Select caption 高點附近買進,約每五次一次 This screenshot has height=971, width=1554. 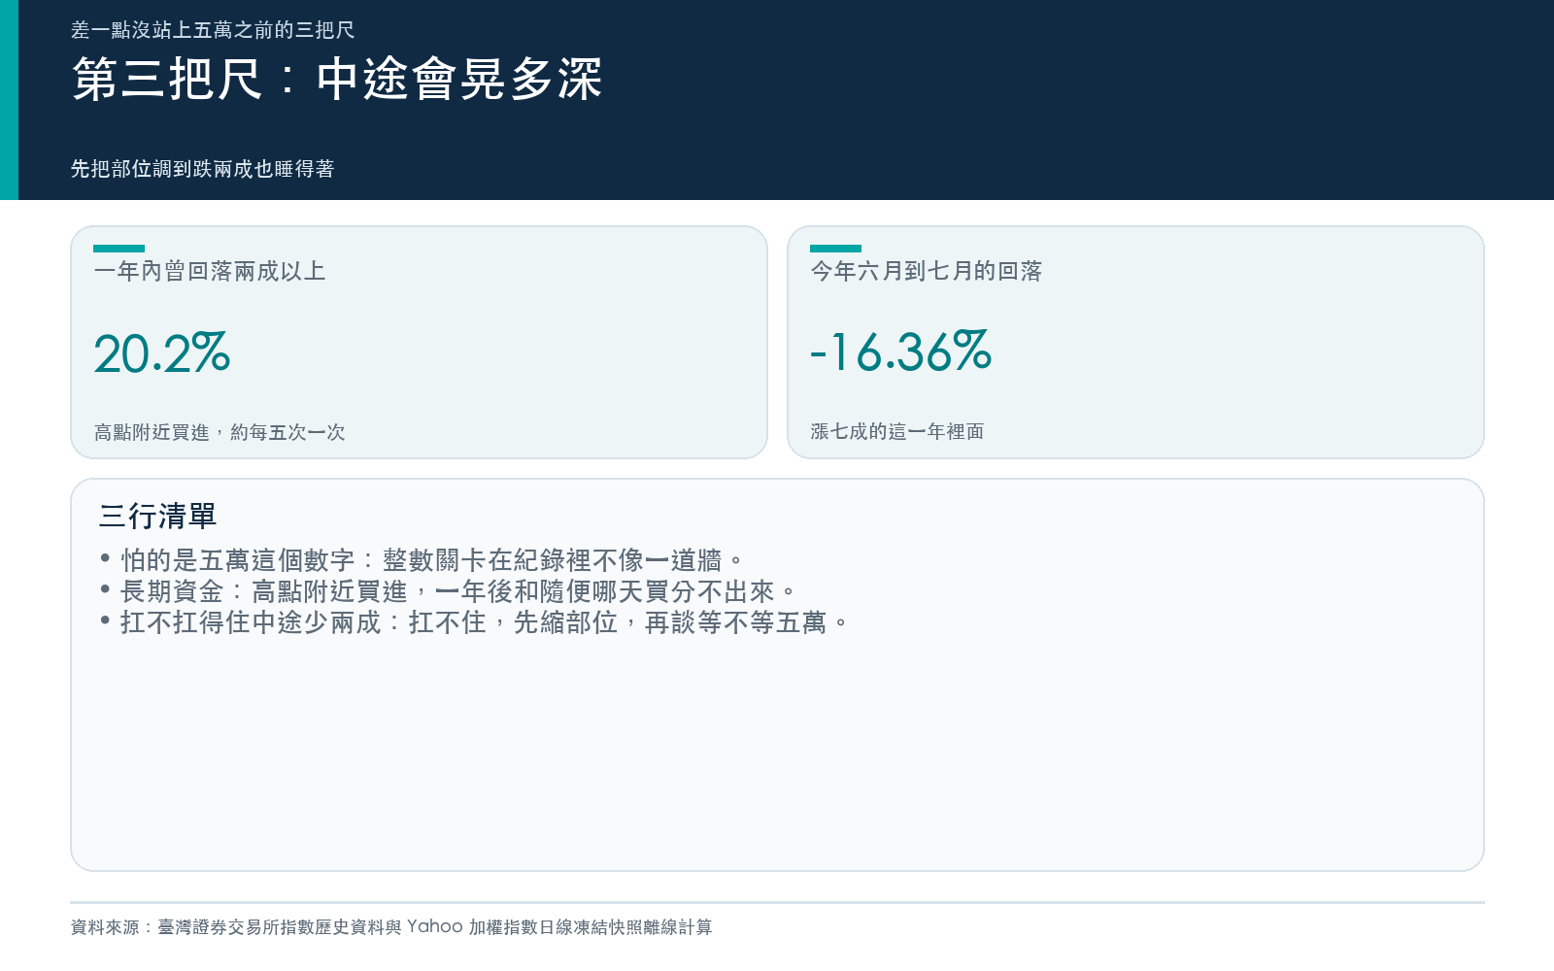pyautogui.click(x=220, y=432)
